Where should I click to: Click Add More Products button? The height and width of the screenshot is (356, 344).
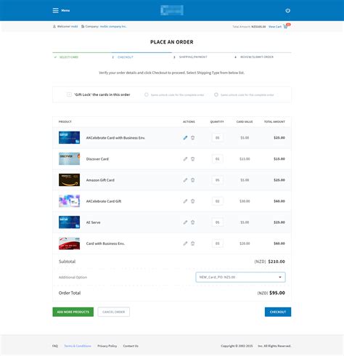coord(73,312)
